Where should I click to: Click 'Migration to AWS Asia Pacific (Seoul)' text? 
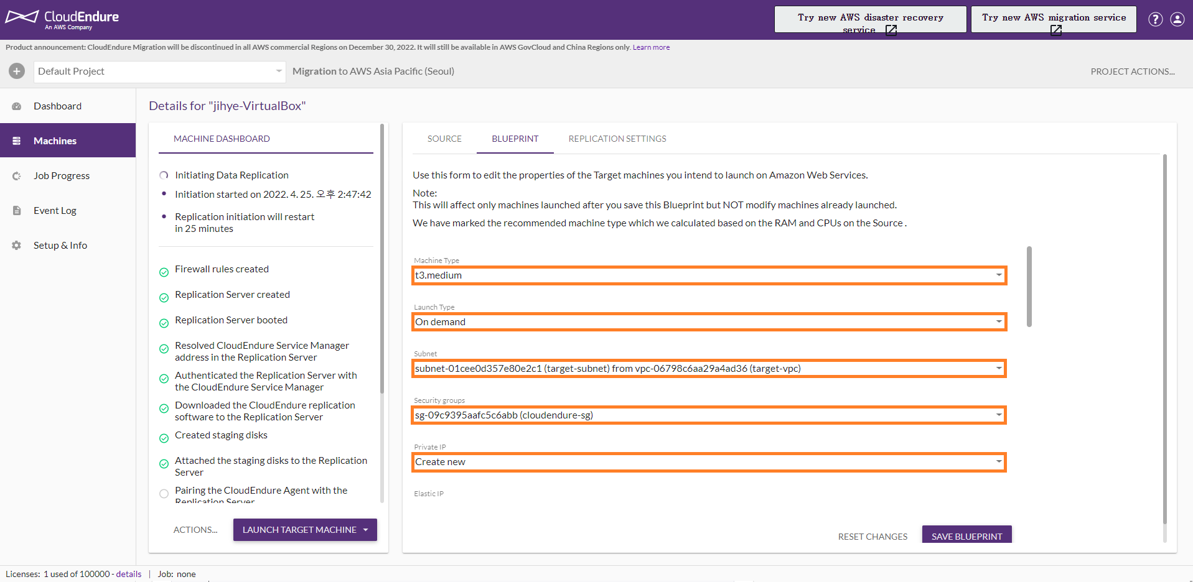tap(373, 72)
